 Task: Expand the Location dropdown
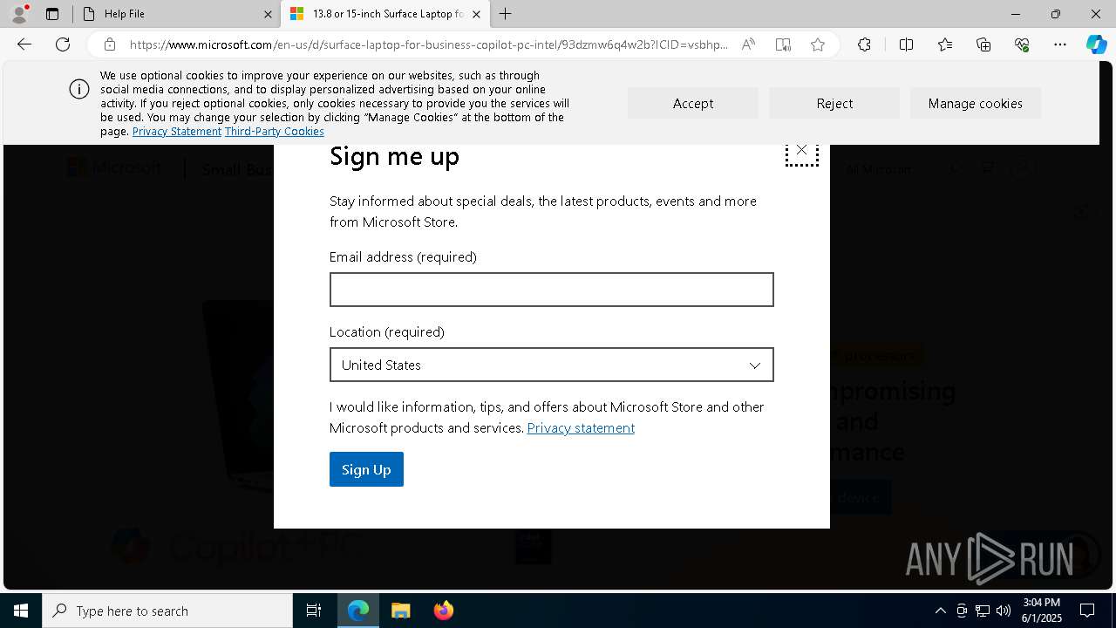(552, 365)
